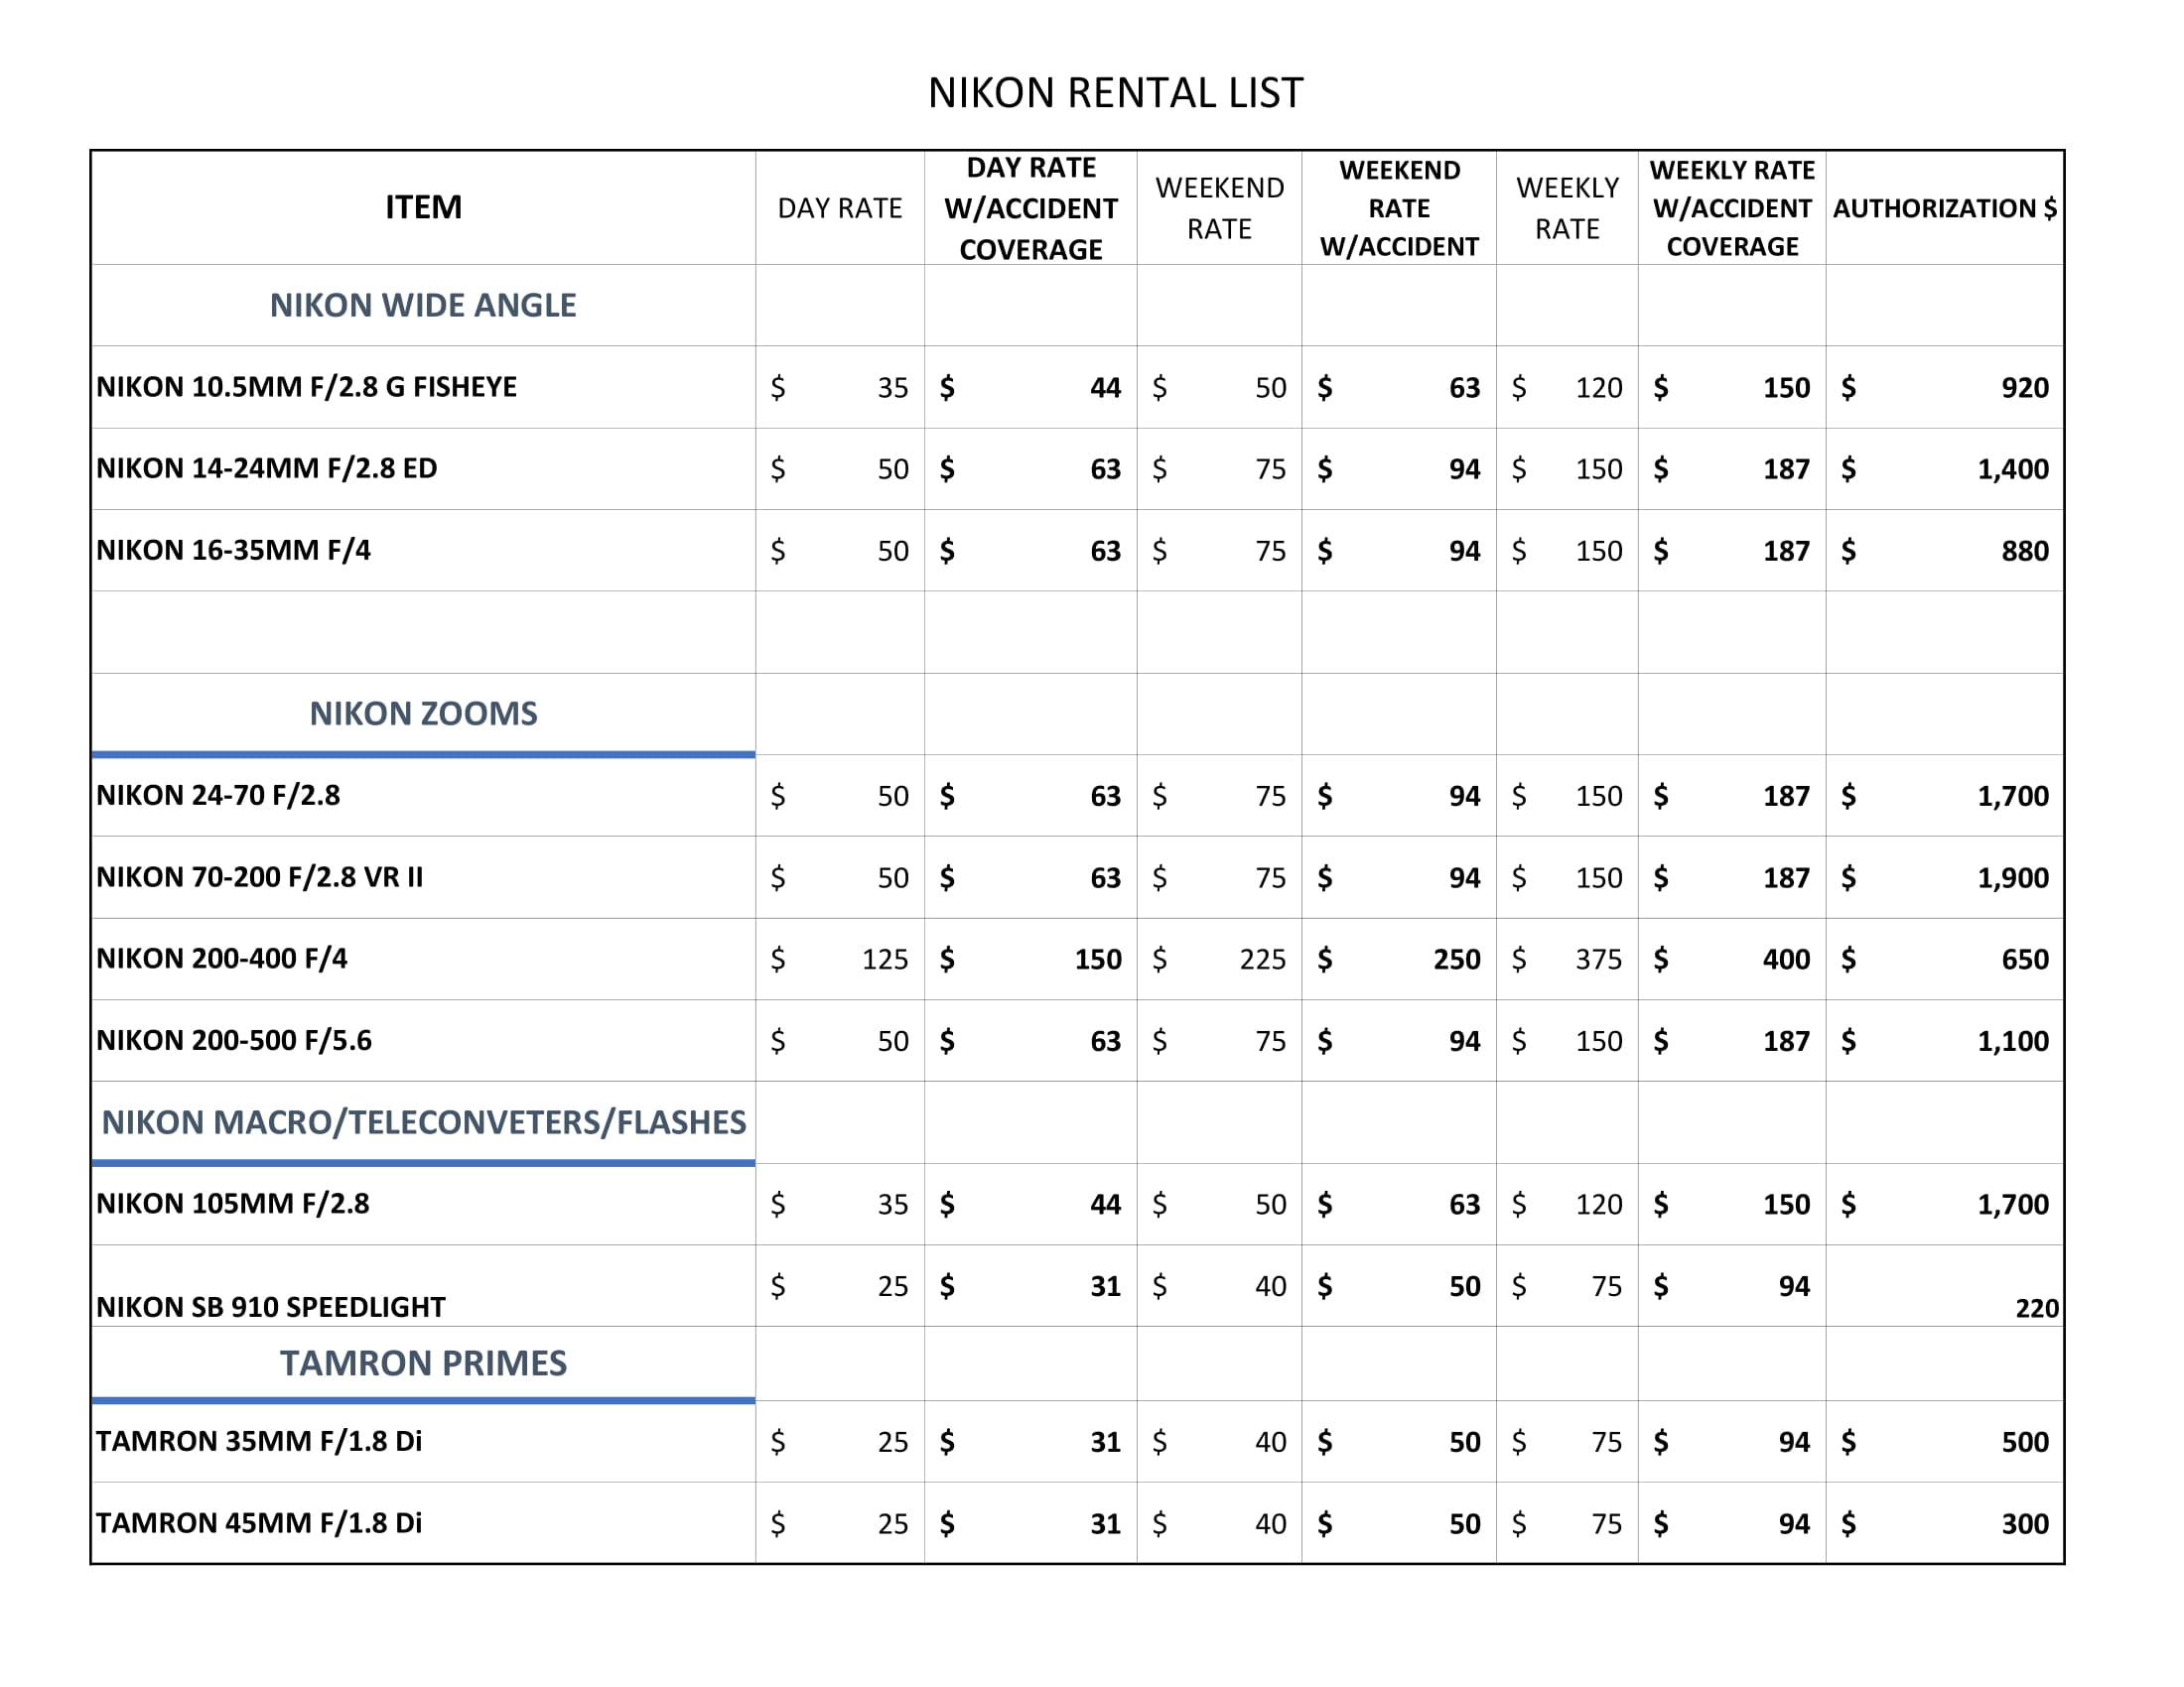The height and width of the screenshot is (1687, 2184).
Task: Click weekly accident coverage rate 400
Action: click(x=1785, y=960)
